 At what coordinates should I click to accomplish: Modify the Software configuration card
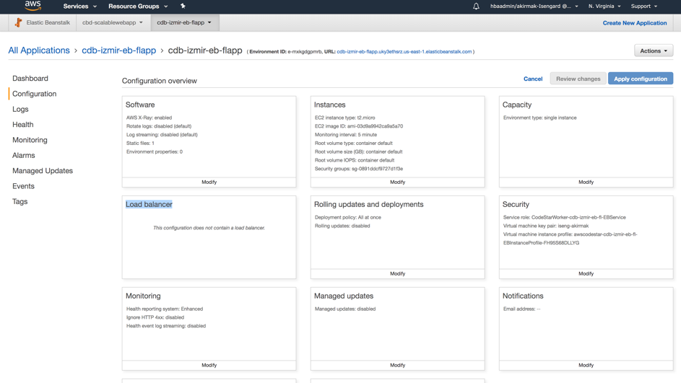pos(209,182)
